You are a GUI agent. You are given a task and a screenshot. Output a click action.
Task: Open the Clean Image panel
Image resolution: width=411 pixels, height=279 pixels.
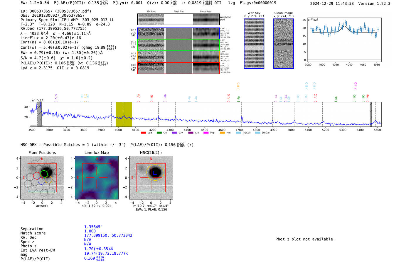click(x=284, y=44)
